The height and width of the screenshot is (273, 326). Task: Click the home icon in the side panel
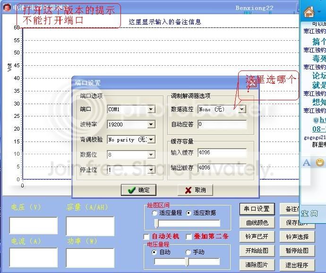(309, 12)
